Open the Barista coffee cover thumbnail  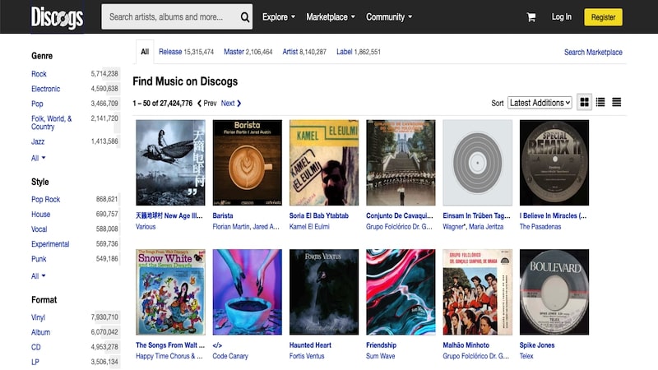click(x=248, y=163)
